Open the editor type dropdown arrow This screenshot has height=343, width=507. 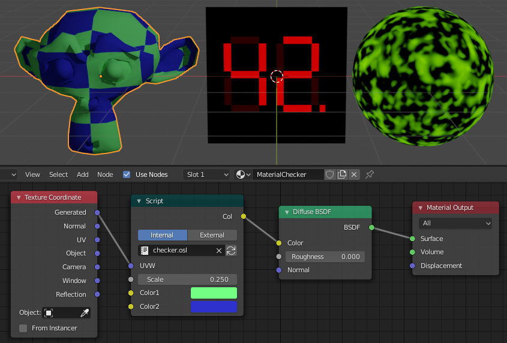pos(14,174)
